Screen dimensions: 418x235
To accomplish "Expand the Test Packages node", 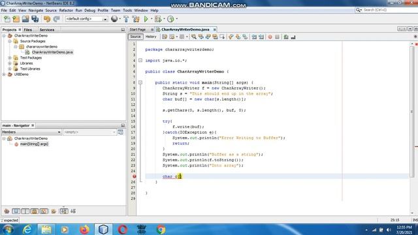I will point(10,58).
